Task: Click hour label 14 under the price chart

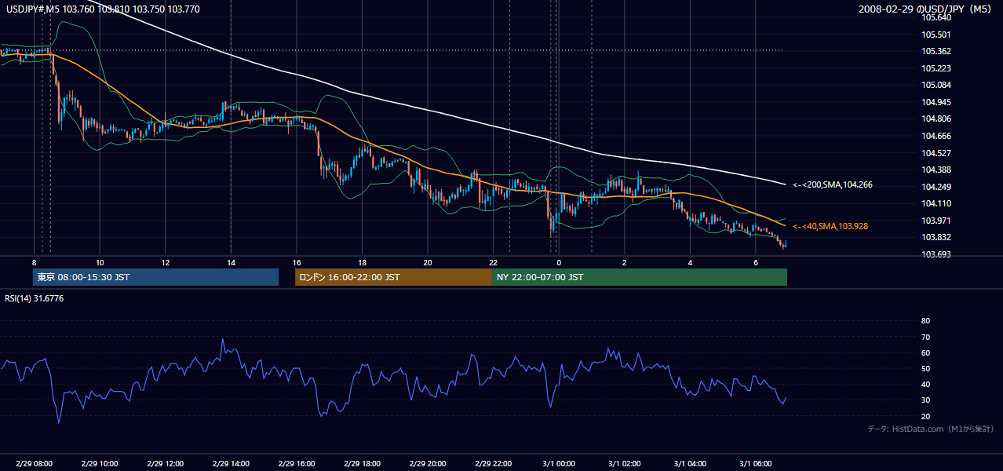Action: tap(231, 262)
